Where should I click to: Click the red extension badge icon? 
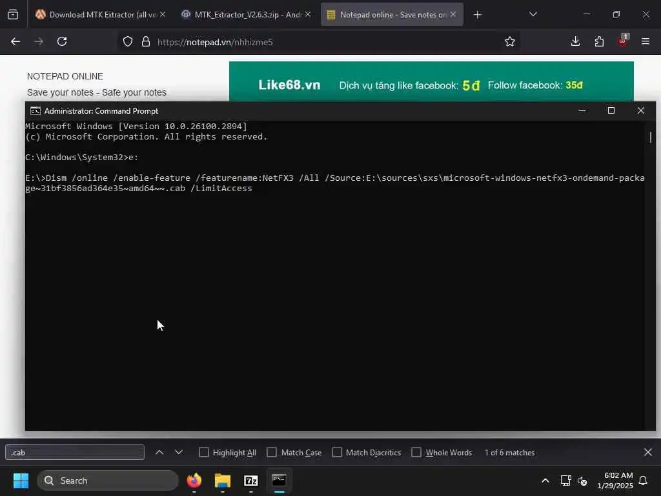tap(623, 41)
